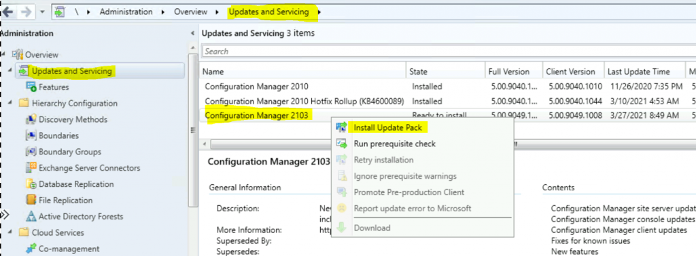
Task: Click the Download menu entry
Action: click(372, 228)
